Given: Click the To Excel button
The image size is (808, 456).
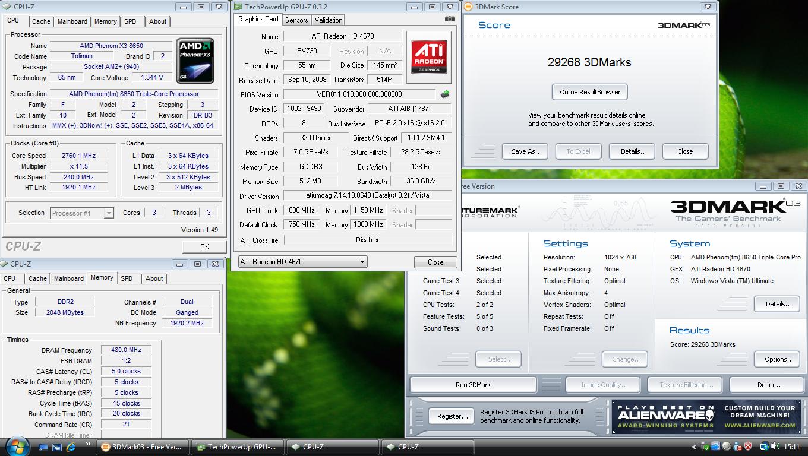Looking at the screenshot, I should pyautogui.click(x=578, y=151).
